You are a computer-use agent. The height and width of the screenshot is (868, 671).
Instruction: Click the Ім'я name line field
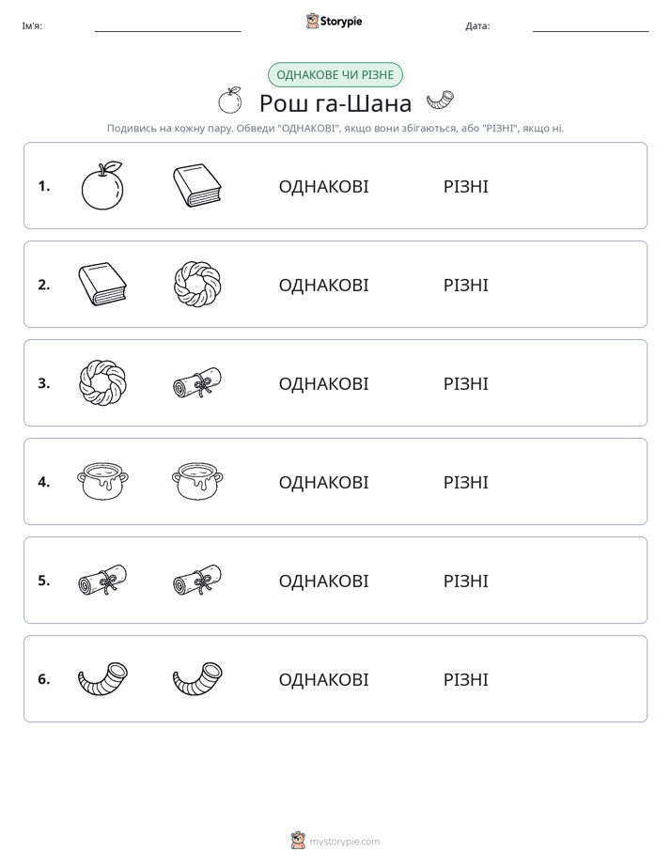click(167, 26)
